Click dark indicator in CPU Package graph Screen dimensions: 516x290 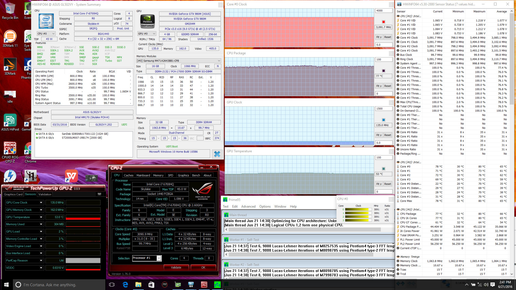tap(384, 71)
